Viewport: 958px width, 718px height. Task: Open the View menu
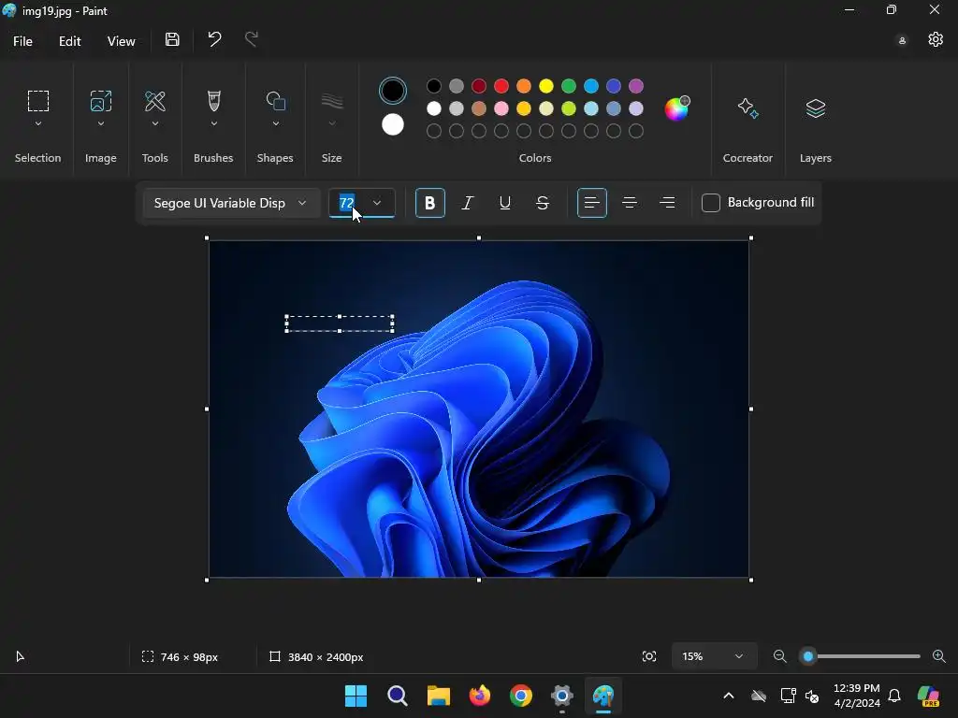(121, 41)
